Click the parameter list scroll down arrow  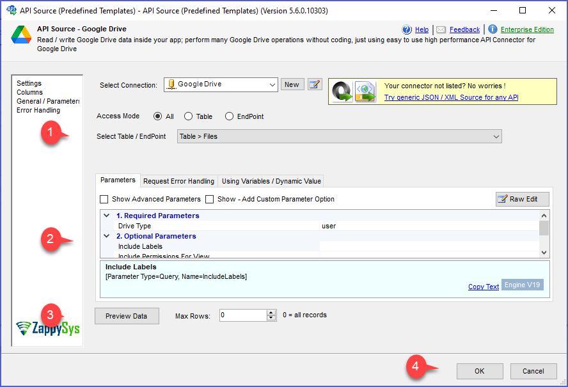click(544, 253)
